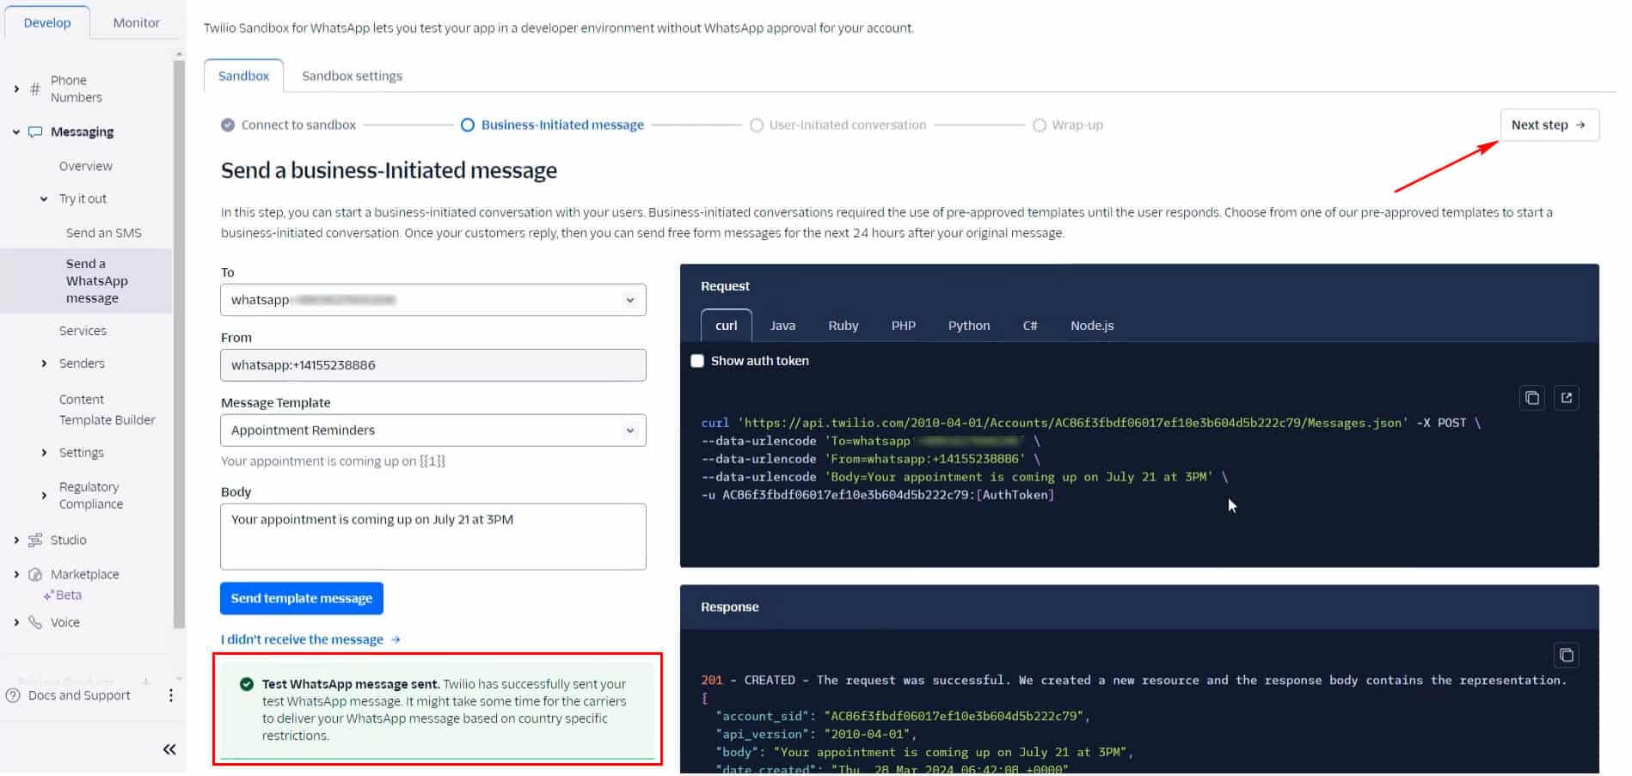Select the C# code tab
Viewport: 1632px width, 776px height.
pos(1030,326)
